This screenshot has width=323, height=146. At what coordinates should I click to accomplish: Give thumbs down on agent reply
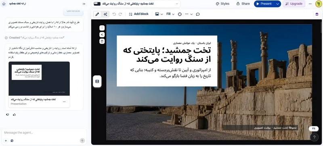(8, 115)
